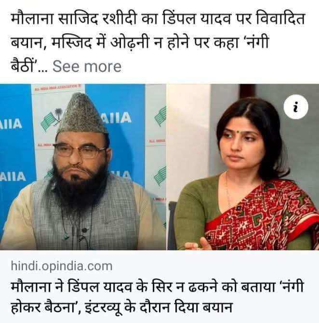Click the green bindi on the woman's forehead
Screen dimensions: 319x323
pos(238,131)
